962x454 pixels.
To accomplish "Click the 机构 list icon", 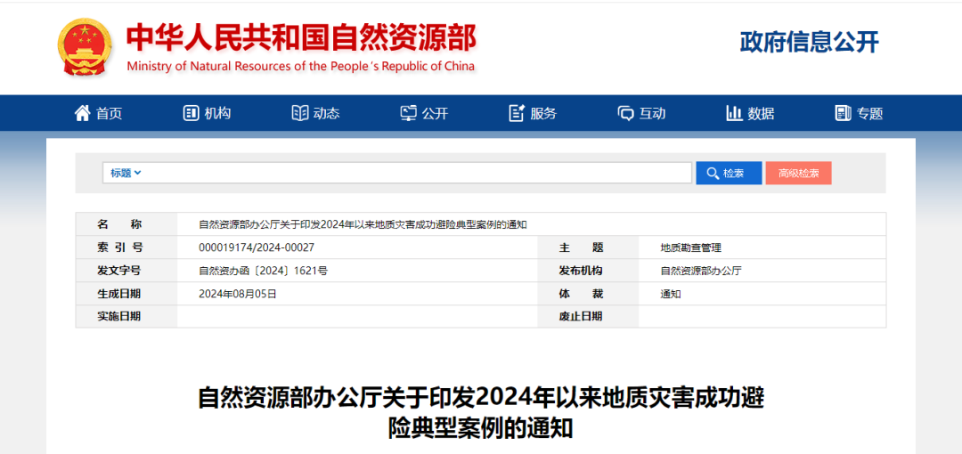I will 191,113.
